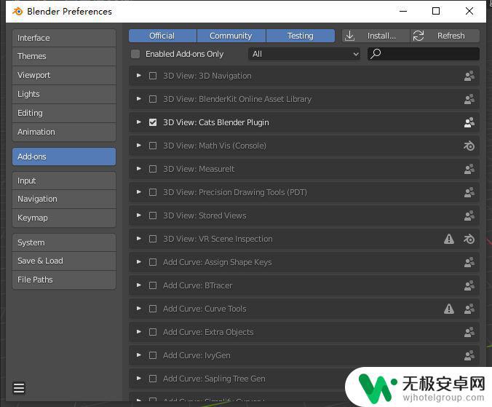Click Refresh add-ons button
The height and width of the screenshot is (407, 492).
click(x=445, y=36)
